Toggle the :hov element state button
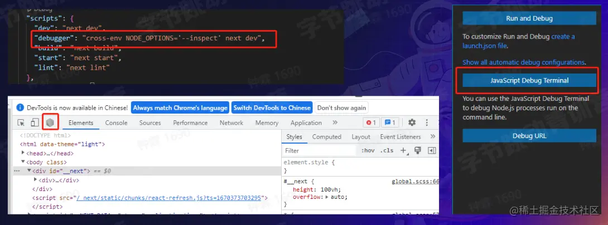 368,150
